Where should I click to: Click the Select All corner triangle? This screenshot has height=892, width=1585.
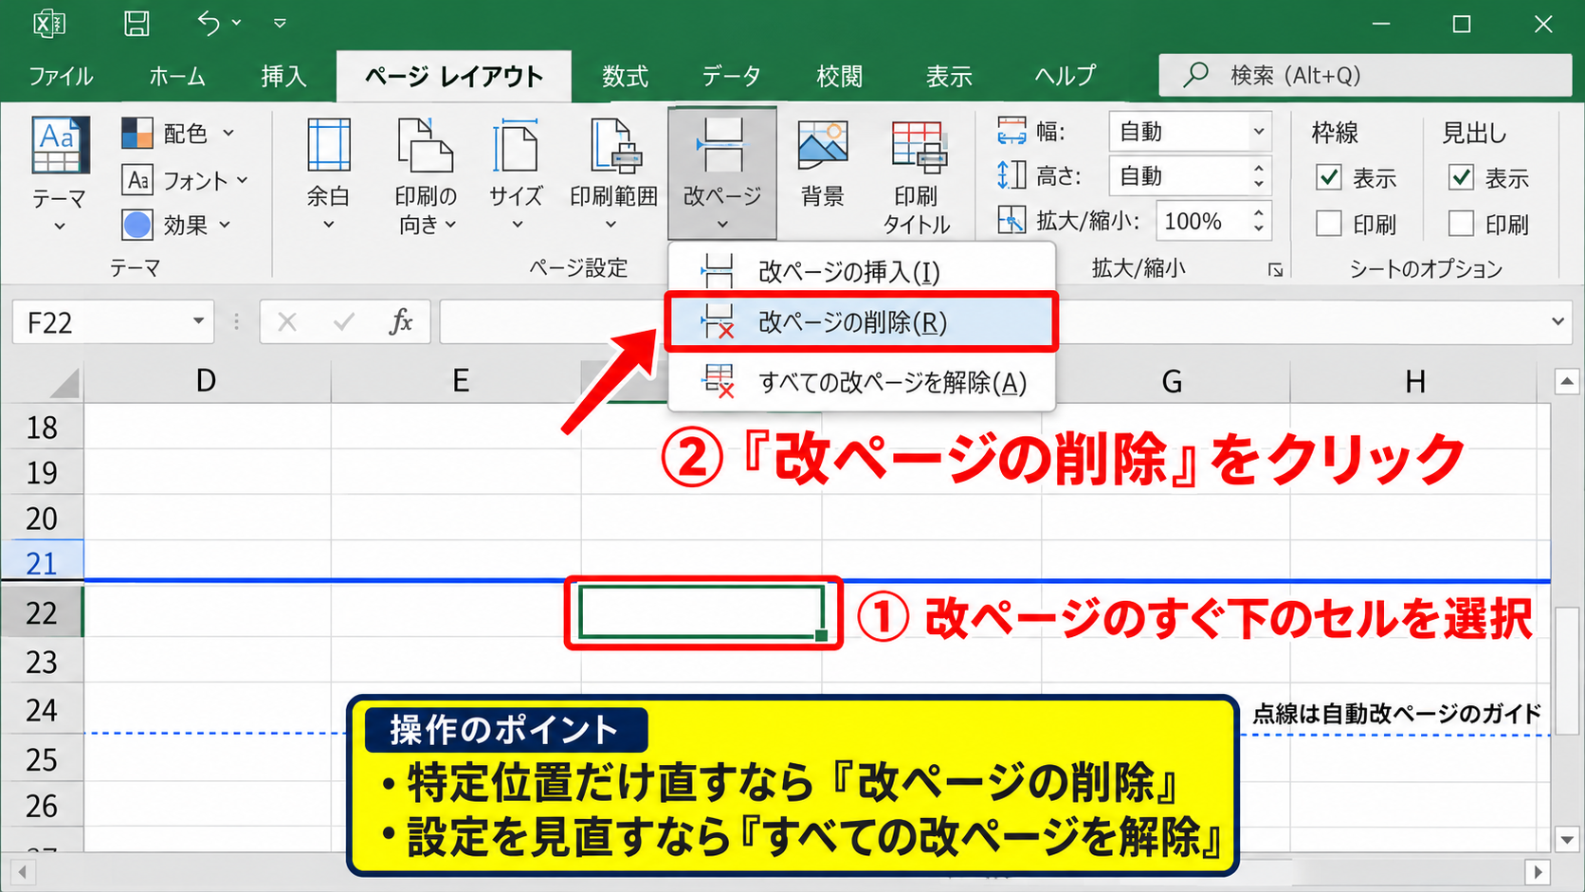pos(64,383)
